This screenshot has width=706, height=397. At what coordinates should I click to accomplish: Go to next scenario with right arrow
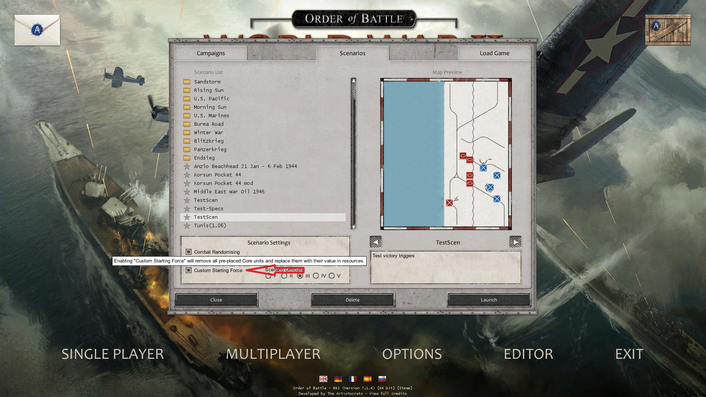tap(516, 242)
